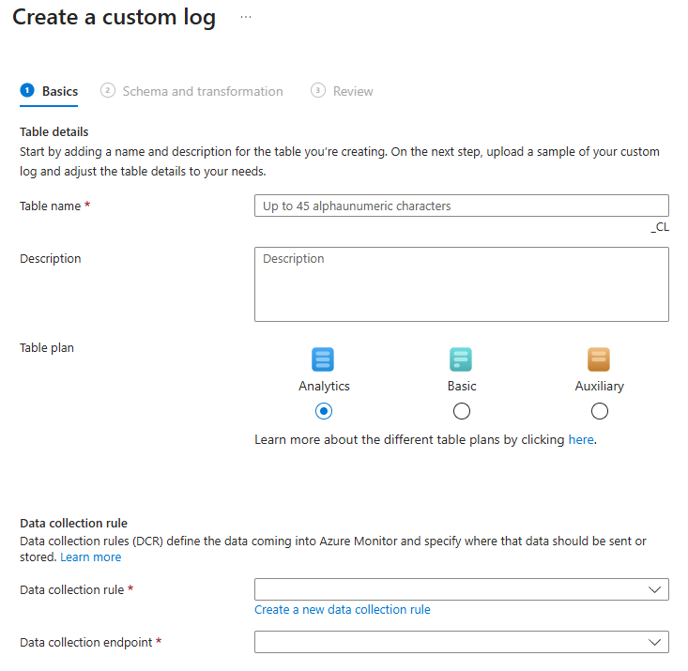Open the ellipsis more options menu
The image size is (688, 671).
tap(246, 18)
